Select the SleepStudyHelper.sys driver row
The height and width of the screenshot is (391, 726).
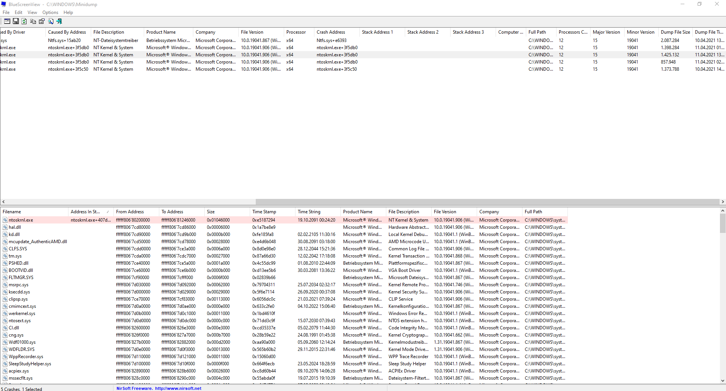tap(284, 364)
